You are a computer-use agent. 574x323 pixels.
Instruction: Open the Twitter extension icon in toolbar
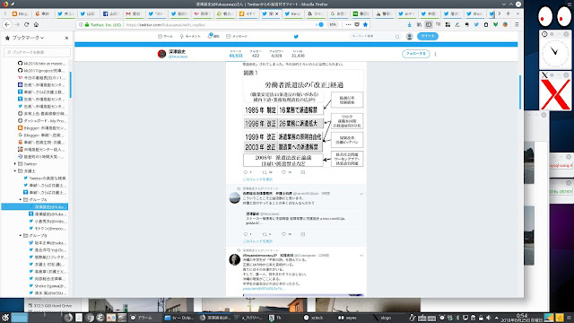pos(476,24)
